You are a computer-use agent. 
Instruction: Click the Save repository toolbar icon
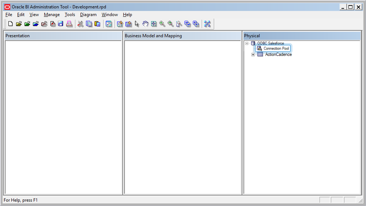(x=61, y=24)
